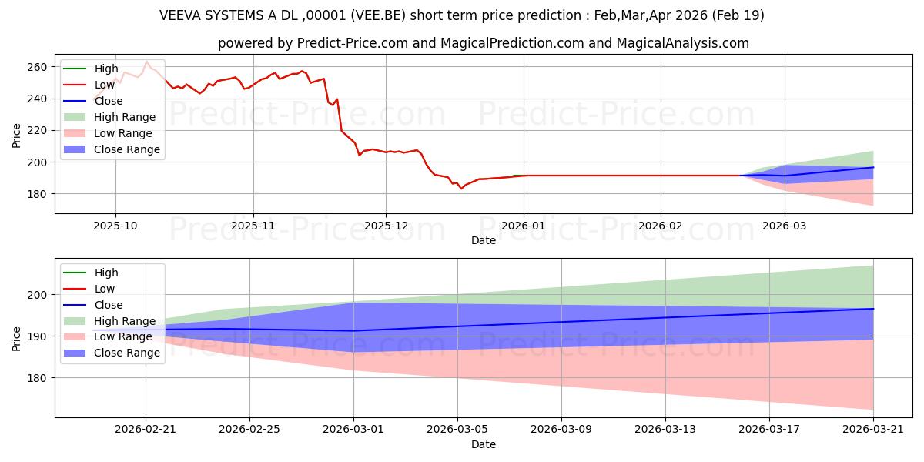Screen dimensions: 924x462
Task: Click the Close Range blue swatch in top legend
Action: tap(78, 149)
